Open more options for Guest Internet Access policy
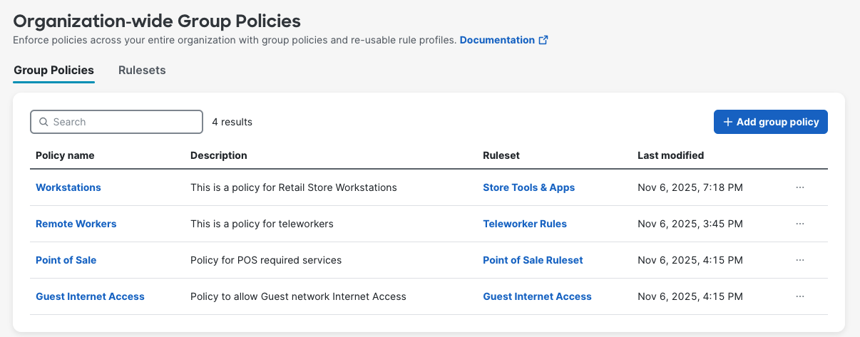Viewport: 860px width, 337px height. tap(799, 296)
